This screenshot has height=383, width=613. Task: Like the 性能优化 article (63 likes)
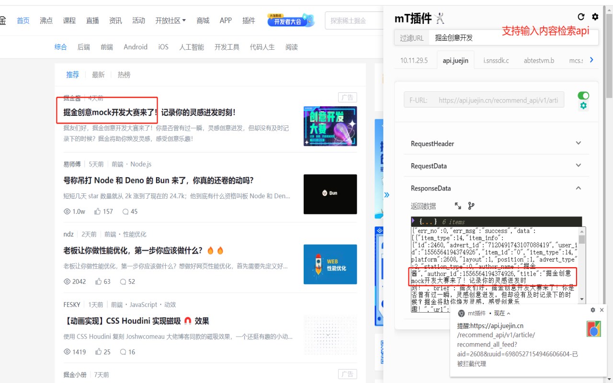pos(102,282)
